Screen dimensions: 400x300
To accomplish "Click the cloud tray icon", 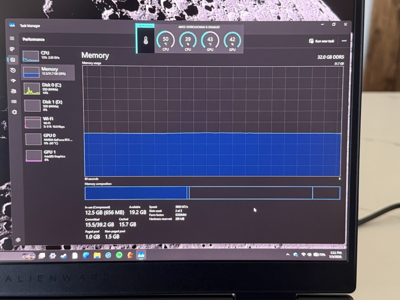I will coord(295,254).
